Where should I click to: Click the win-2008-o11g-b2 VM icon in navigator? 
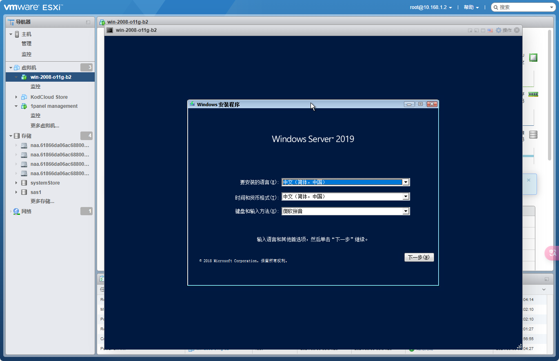(x=24, y=77)
